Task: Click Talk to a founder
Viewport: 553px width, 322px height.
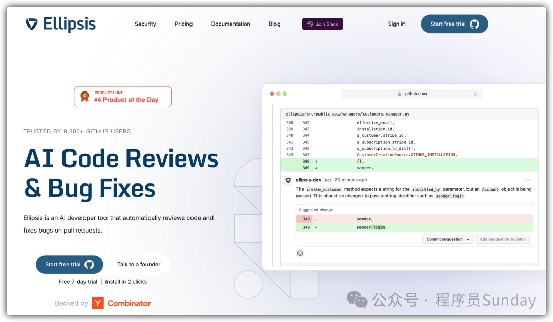Action: [139, 264]
